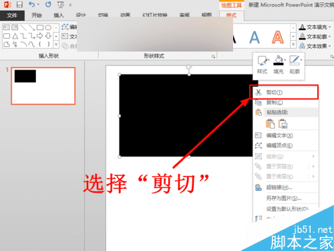Open 填充 fill color in mini toolbar
Image resolution: width=334 pixels, height=251 pixels.
click(279, 65)
